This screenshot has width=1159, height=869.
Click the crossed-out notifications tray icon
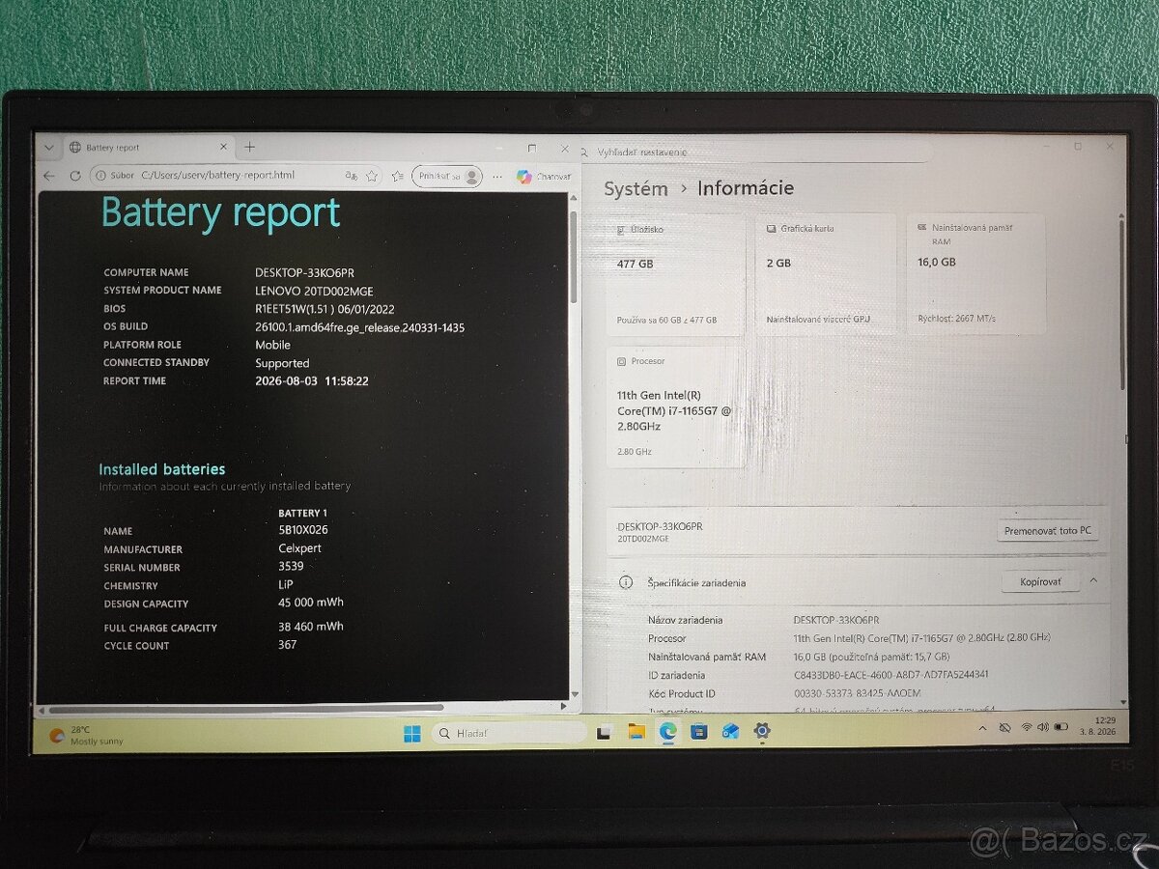pos(1004,727)
